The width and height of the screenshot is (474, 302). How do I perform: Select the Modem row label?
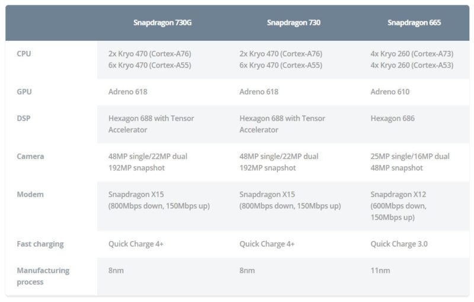[x=30, y=194]
